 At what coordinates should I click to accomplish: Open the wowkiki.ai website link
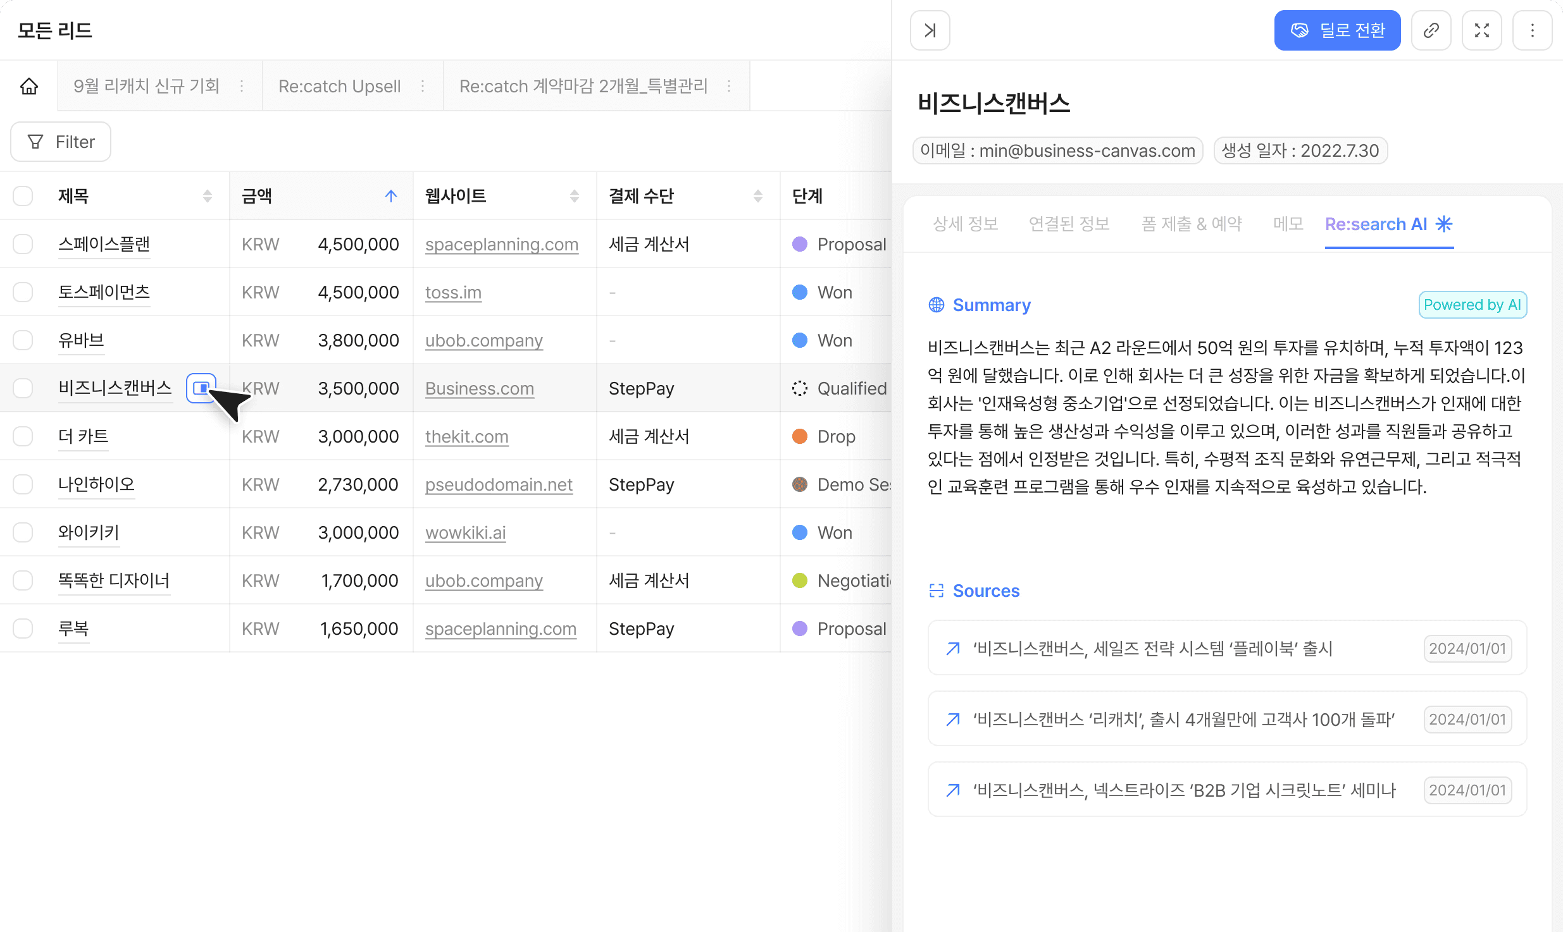point(466,532)
